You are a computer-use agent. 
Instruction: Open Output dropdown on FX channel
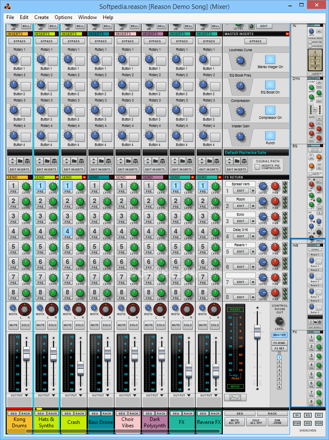[182, 396]
